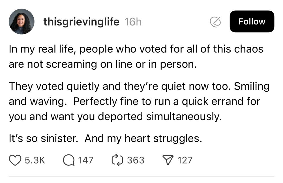Open replies via the comment bubble icon
The image size is (283, 183).
click(68, 160)
